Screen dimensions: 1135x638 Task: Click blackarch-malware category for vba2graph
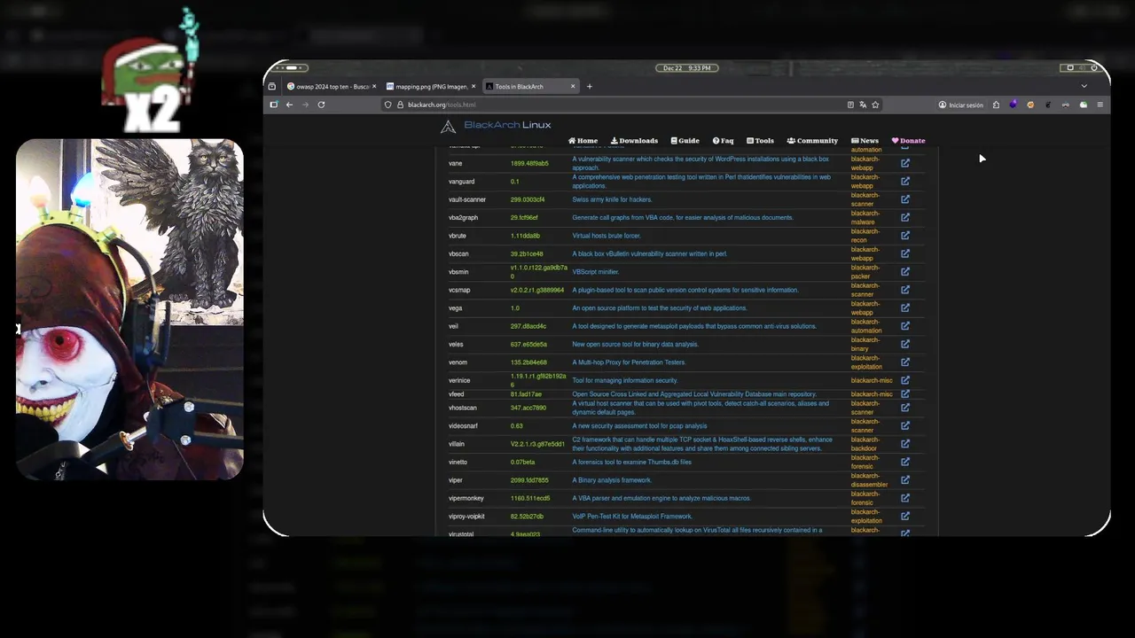(x=865, y=217)
